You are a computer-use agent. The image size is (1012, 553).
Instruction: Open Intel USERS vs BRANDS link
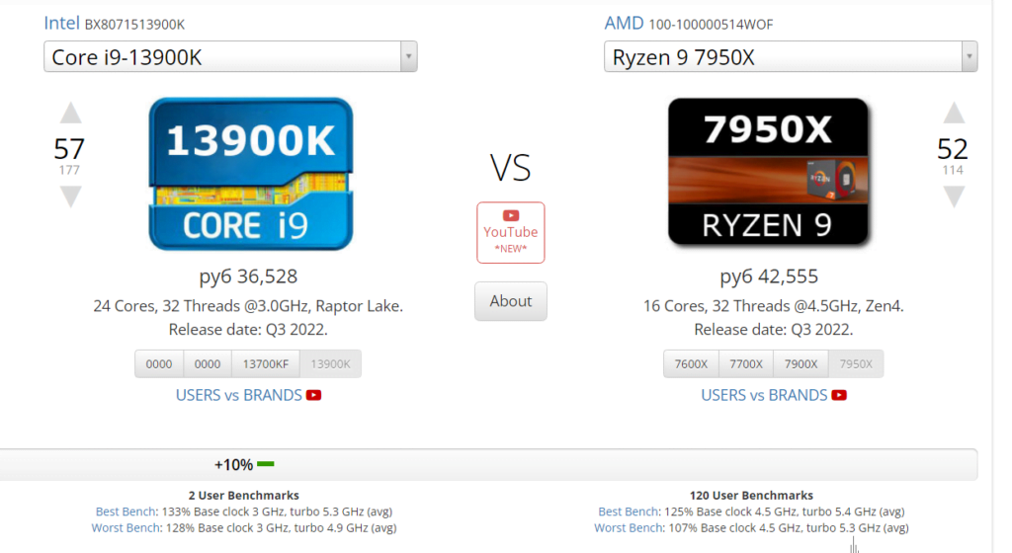[239, 395]
